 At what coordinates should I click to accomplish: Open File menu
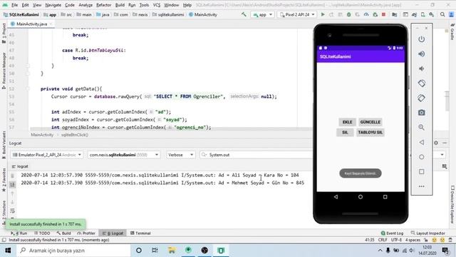[x=14, y=5]
